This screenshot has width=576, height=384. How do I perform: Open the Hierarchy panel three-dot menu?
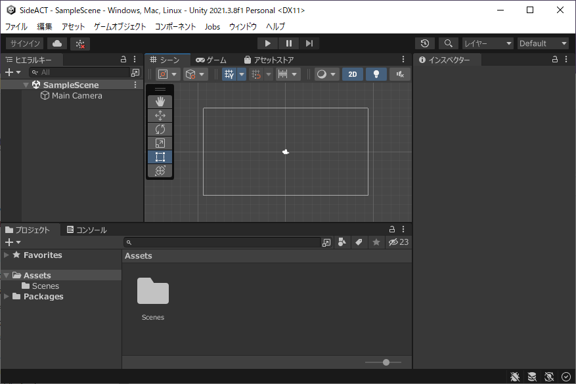click(x=135, y=59)
